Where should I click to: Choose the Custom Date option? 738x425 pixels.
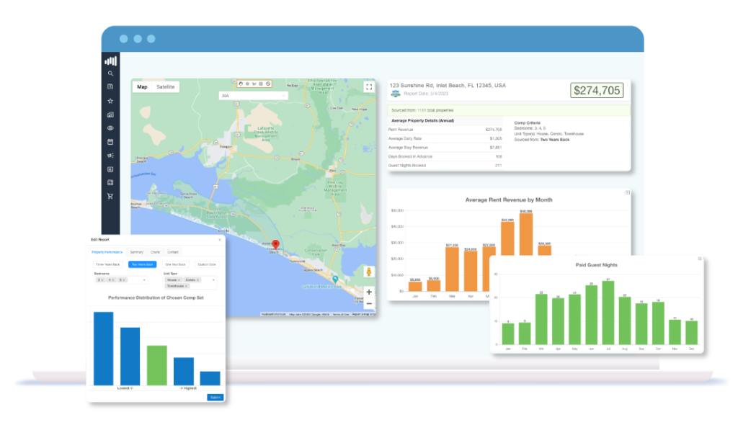click(x=207, y=264)
